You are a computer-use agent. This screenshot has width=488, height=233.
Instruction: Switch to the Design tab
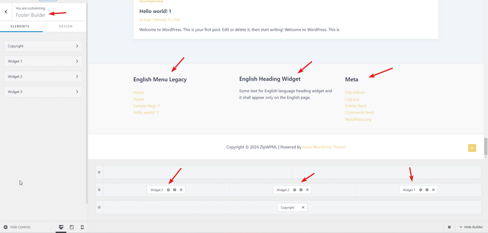(66, 26)
